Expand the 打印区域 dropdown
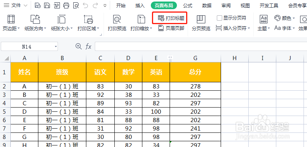This screenshot has height=147, width=307. point(98,28)
